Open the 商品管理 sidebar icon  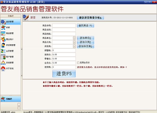click(x=3, y=33)
